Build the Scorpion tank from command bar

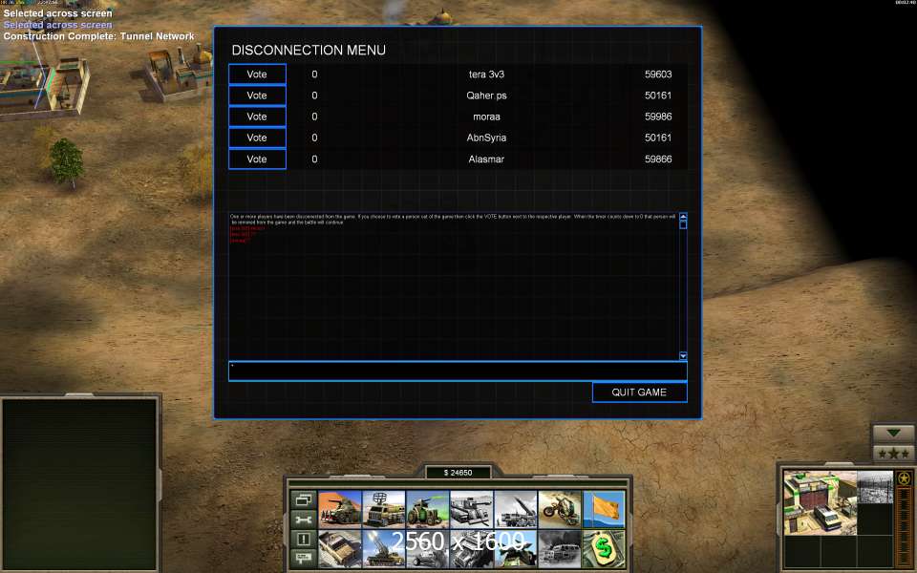point(340,509)
